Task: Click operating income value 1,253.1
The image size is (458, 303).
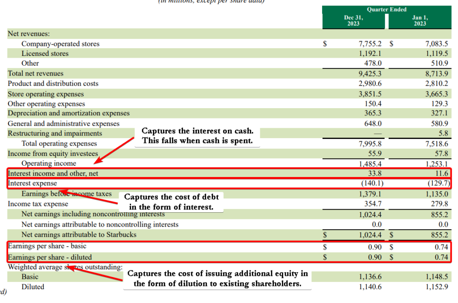Action: click(437, 164)
